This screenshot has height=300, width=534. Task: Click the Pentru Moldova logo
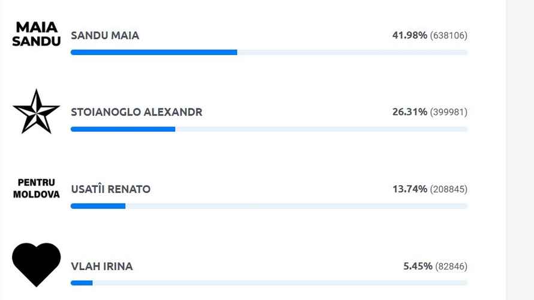pos(37,189)
